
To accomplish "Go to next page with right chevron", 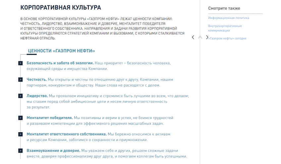I will [207, 37].
